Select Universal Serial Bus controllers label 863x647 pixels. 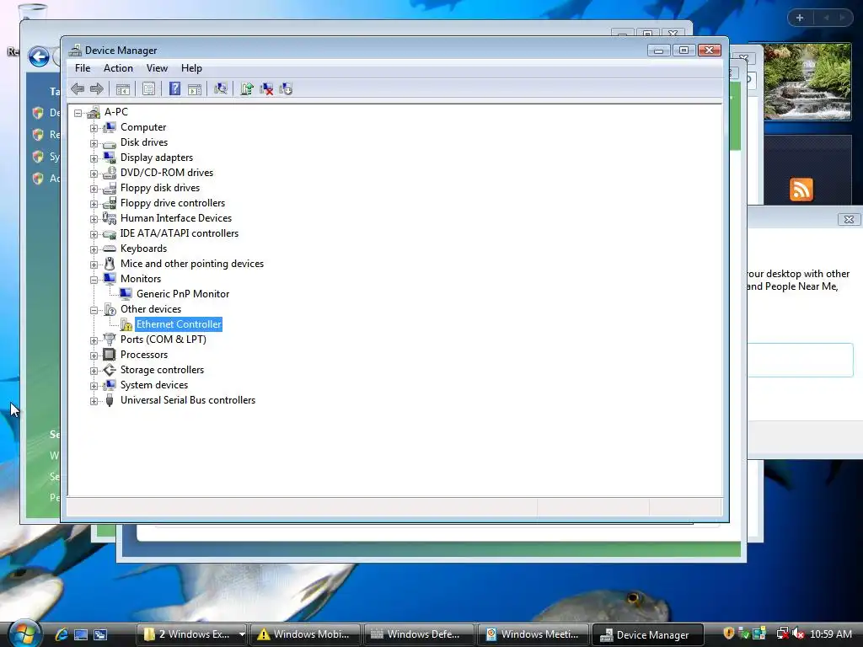coord(188,400)
